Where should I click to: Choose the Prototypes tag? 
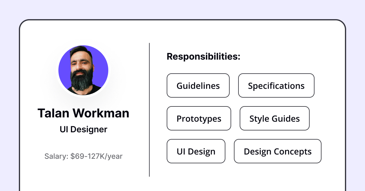pyautogui.click(x=199, y=118)
